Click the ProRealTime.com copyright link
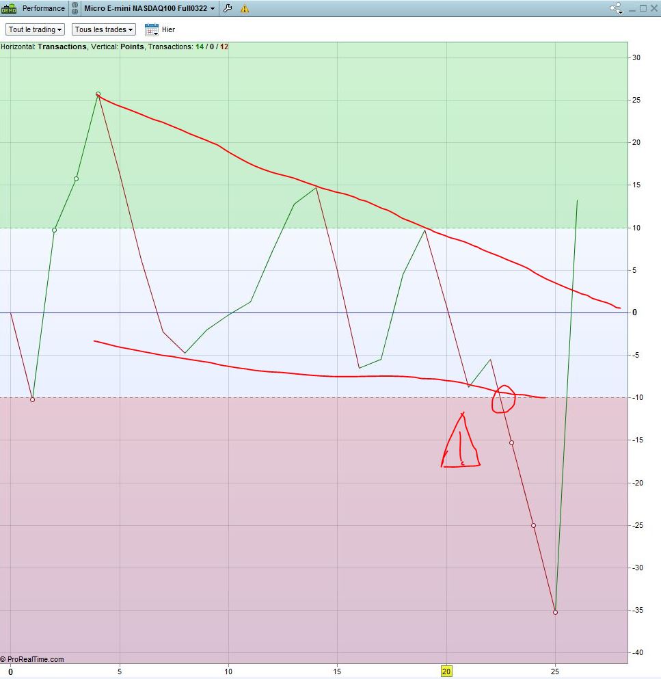The height and width of the screenshot is (679, 661). (x=32, y=660)
